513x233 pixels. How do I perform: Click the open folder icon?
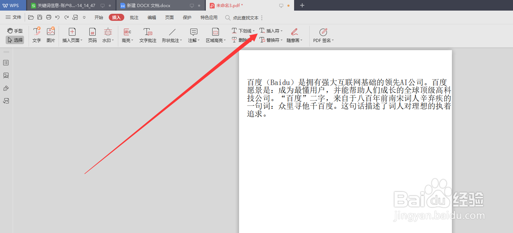click(31, 17)
